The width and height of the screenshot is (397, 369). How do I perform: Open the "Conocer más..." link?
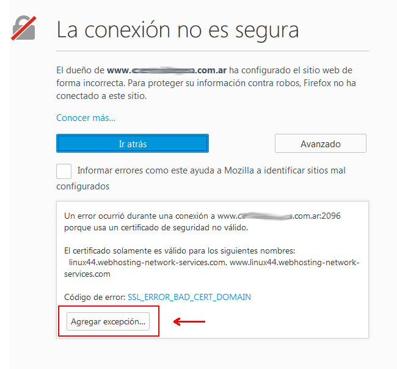pos(86,118)
